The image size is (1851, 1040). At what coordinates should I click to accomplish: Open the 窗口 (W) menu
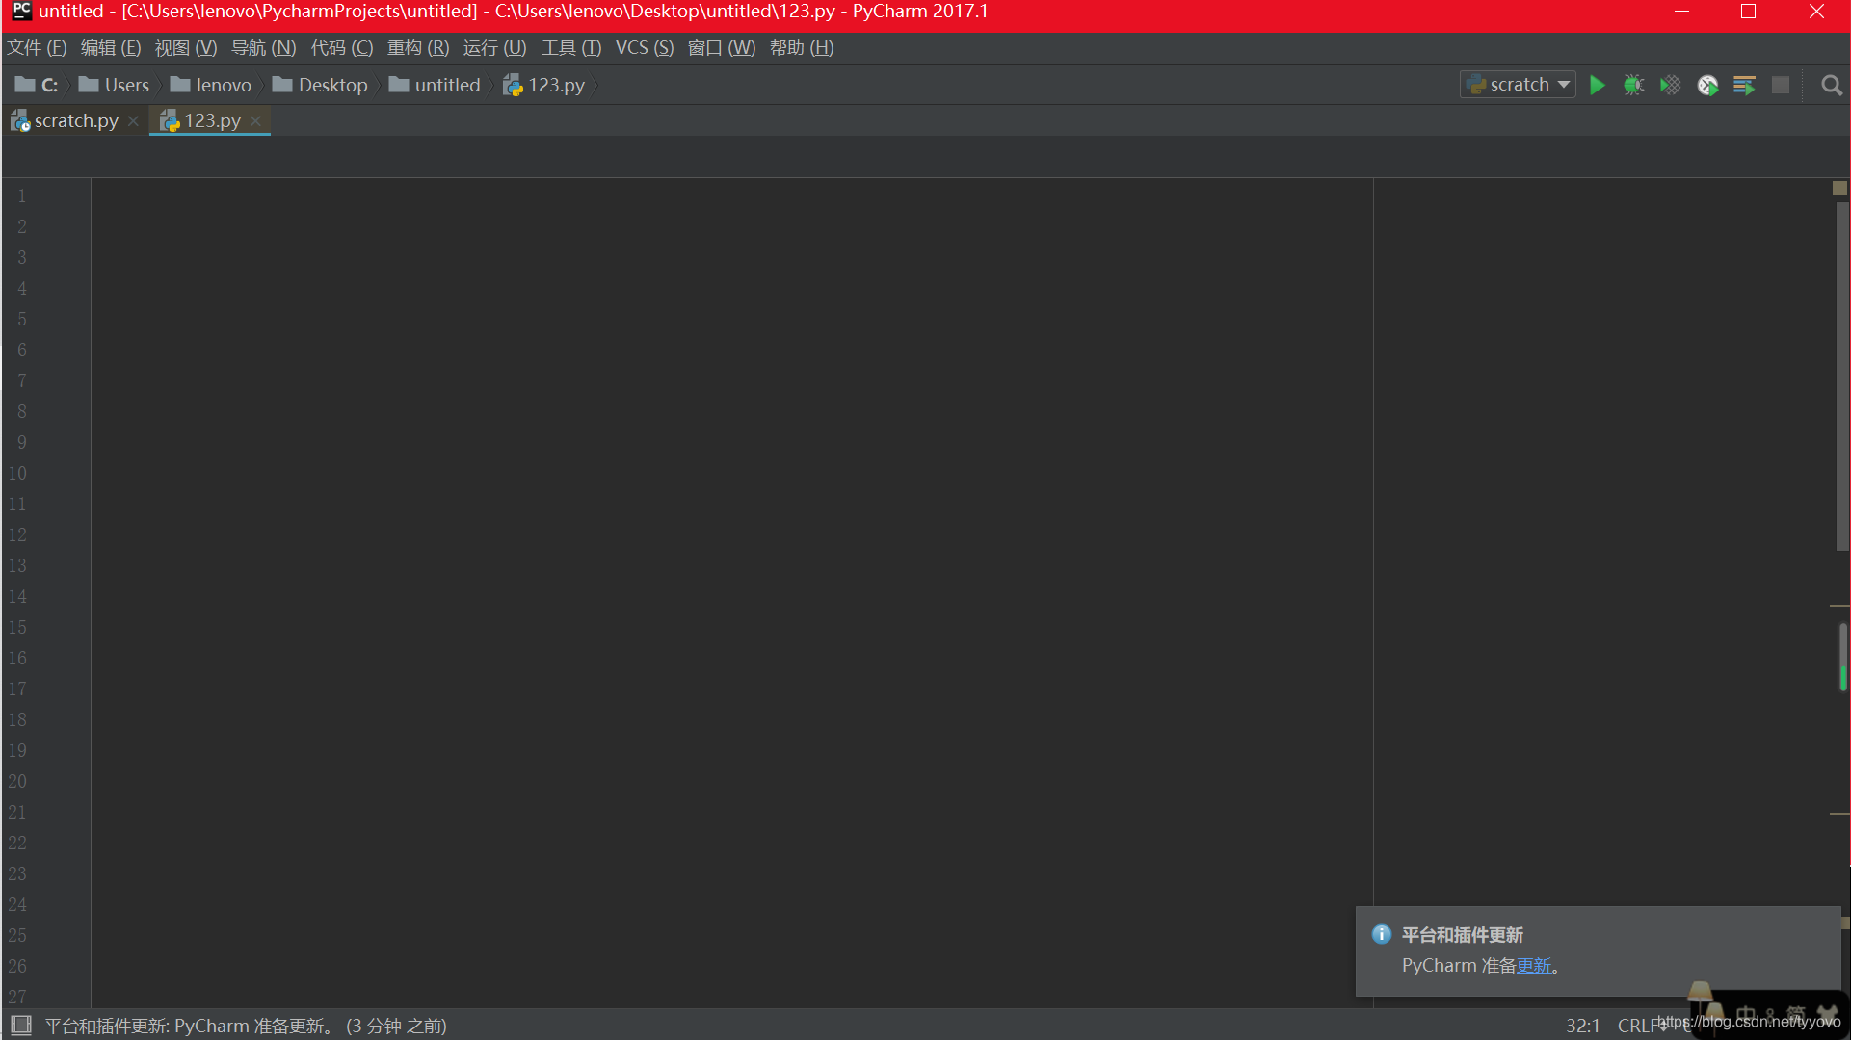click(722, 47)
